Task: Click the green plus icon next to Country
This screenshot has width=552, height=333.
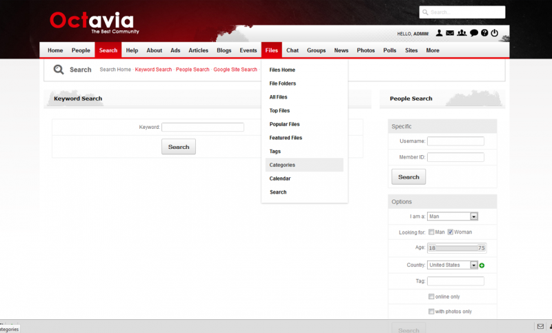Action: [x=482, y=265]
